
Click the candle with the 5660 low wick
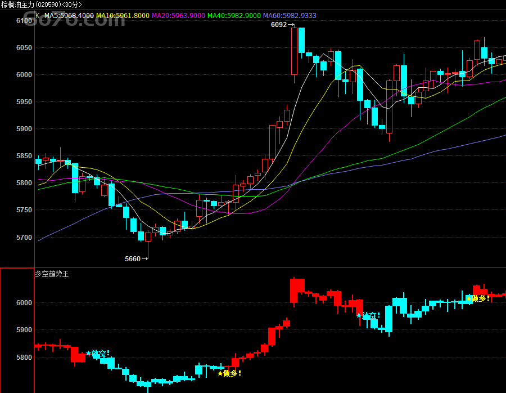click(x=148, y=237)
